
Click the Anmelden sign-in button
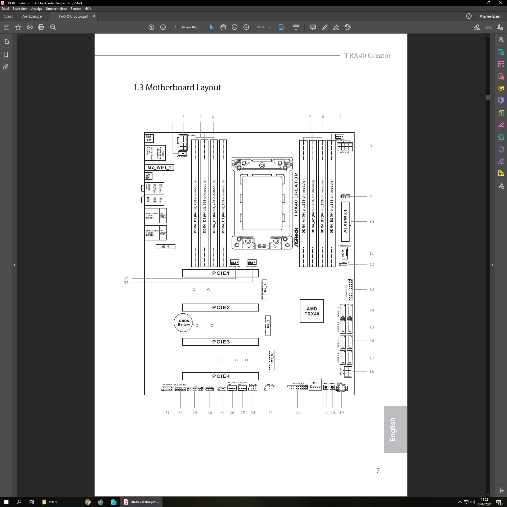490,16
